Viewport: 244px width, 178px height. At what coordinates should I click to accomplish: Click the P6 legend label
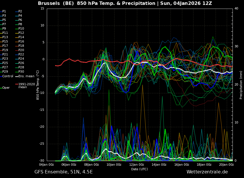point(20,20)
